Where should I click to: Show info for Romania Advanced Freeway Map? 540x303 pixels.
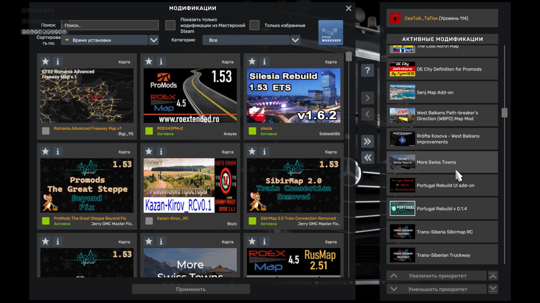[x=58, y=61]
